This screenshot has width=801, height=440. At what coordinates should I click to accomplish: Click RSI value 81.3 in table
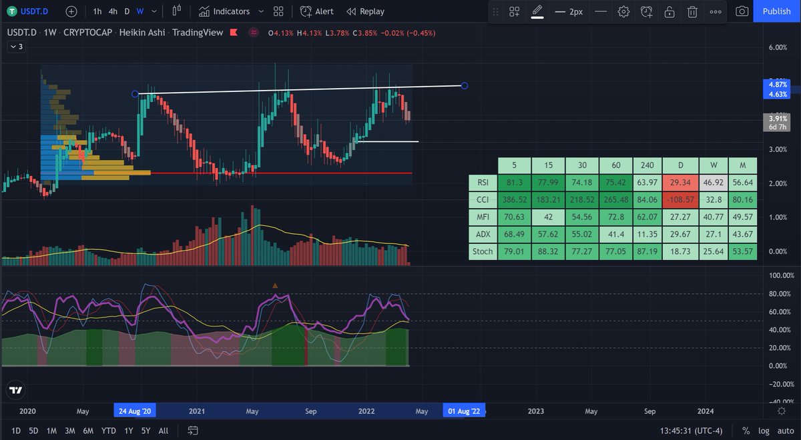(515, 181)
